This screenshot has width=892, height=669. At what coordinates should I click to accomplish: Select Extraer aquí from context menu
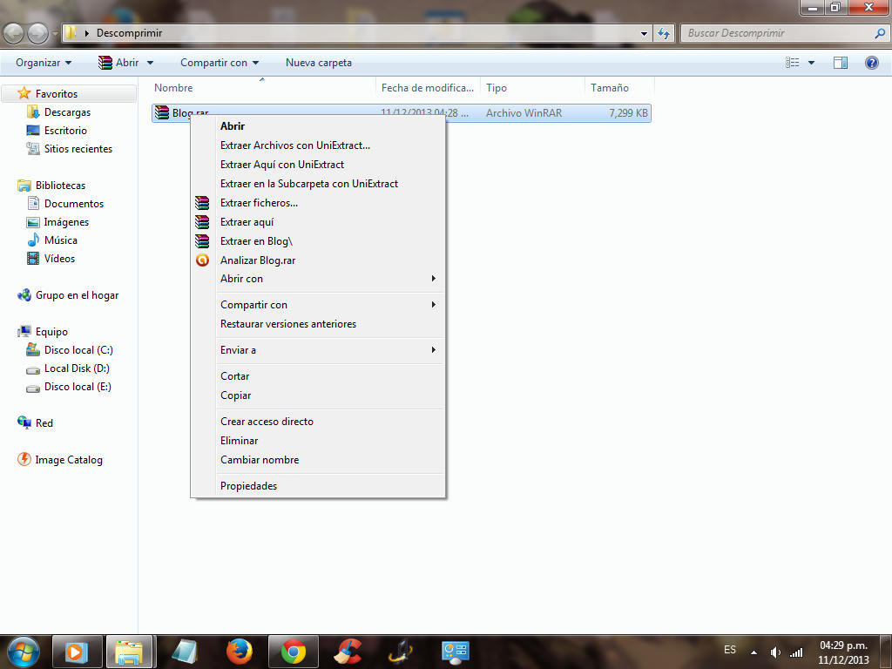[247, 222]
